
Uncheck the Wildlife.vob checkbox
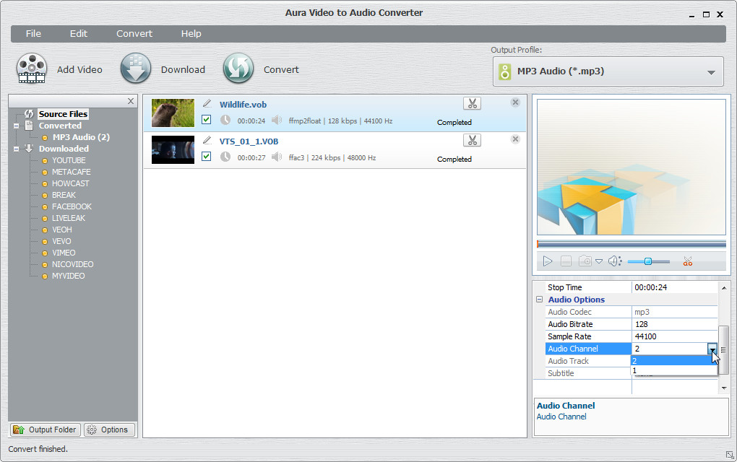(x=207, y=120)
